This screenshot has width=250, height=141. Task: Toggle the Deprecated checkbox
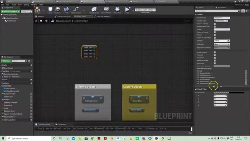pyautogui.click(x=214, y=63)
